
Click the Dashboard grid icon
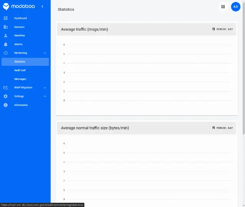click(6, 18)
